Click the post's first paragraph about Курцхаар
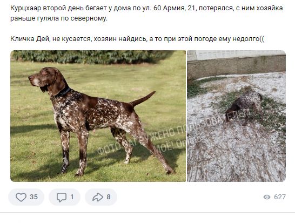The image size is (295, 223). coord(146,13)
